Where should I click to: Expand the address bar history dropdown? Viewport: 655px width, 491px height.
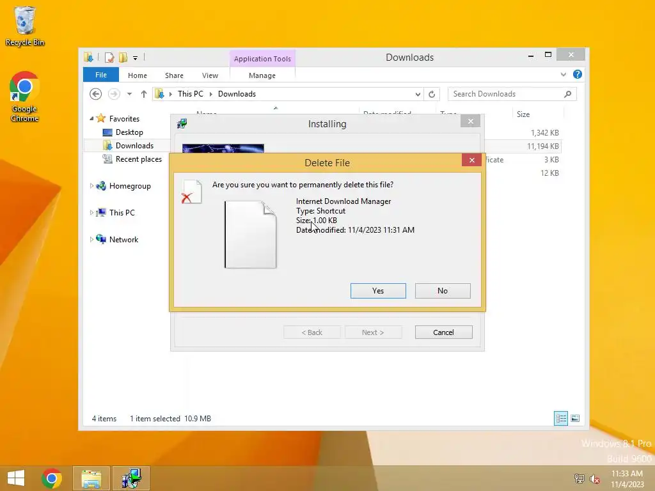click(418, 95)
